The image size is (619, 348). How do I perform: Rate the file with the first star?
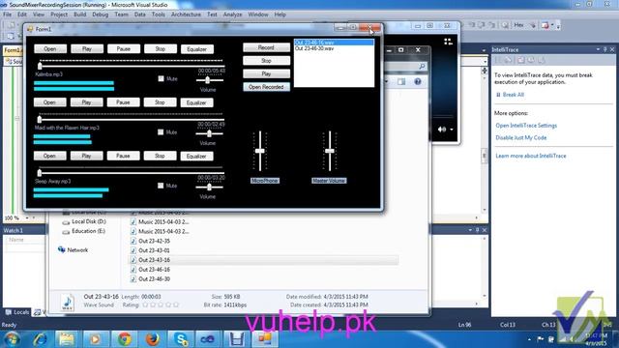pos(145,305)
